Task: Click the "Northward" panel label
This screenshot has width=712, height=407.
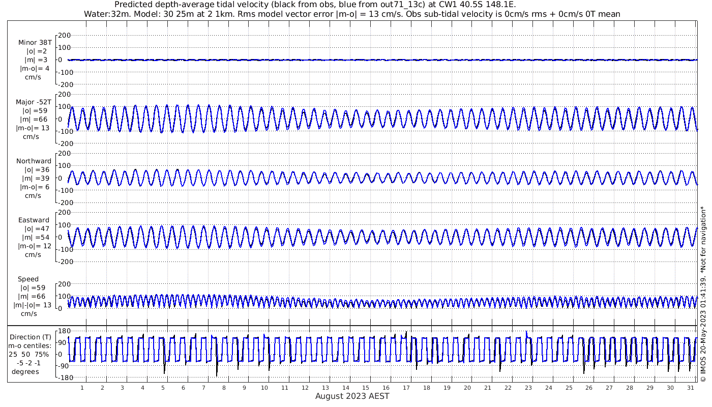Action: pos(34,161)
